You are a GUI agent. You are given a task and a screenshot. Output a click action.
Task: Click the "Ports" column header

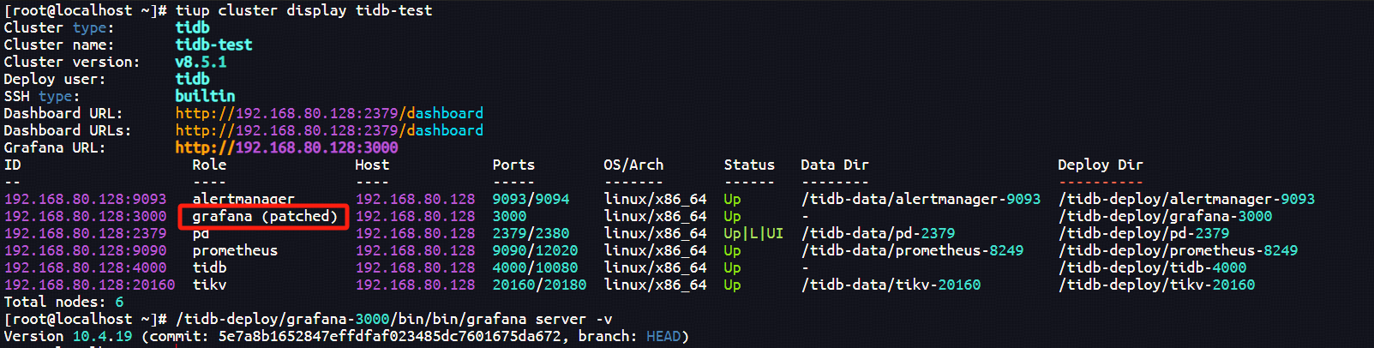[x=513, y=165]
